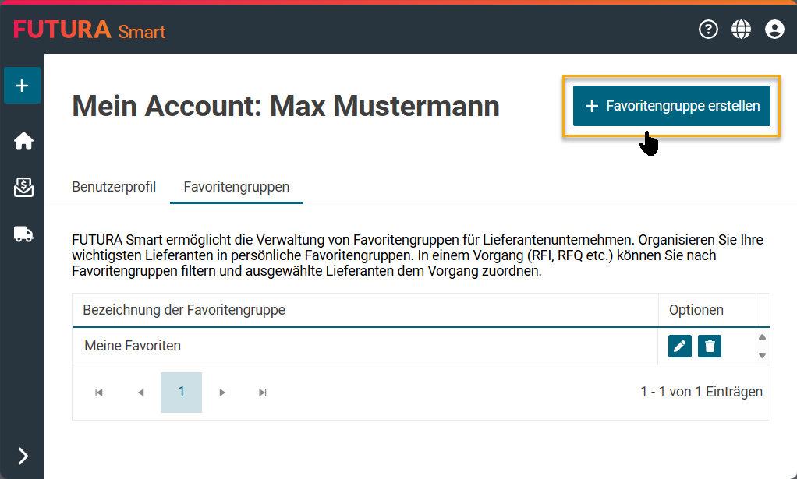Switch to the Benutzerprofil tab
This screenshot has width=797, height=479.
click(114, 187)
